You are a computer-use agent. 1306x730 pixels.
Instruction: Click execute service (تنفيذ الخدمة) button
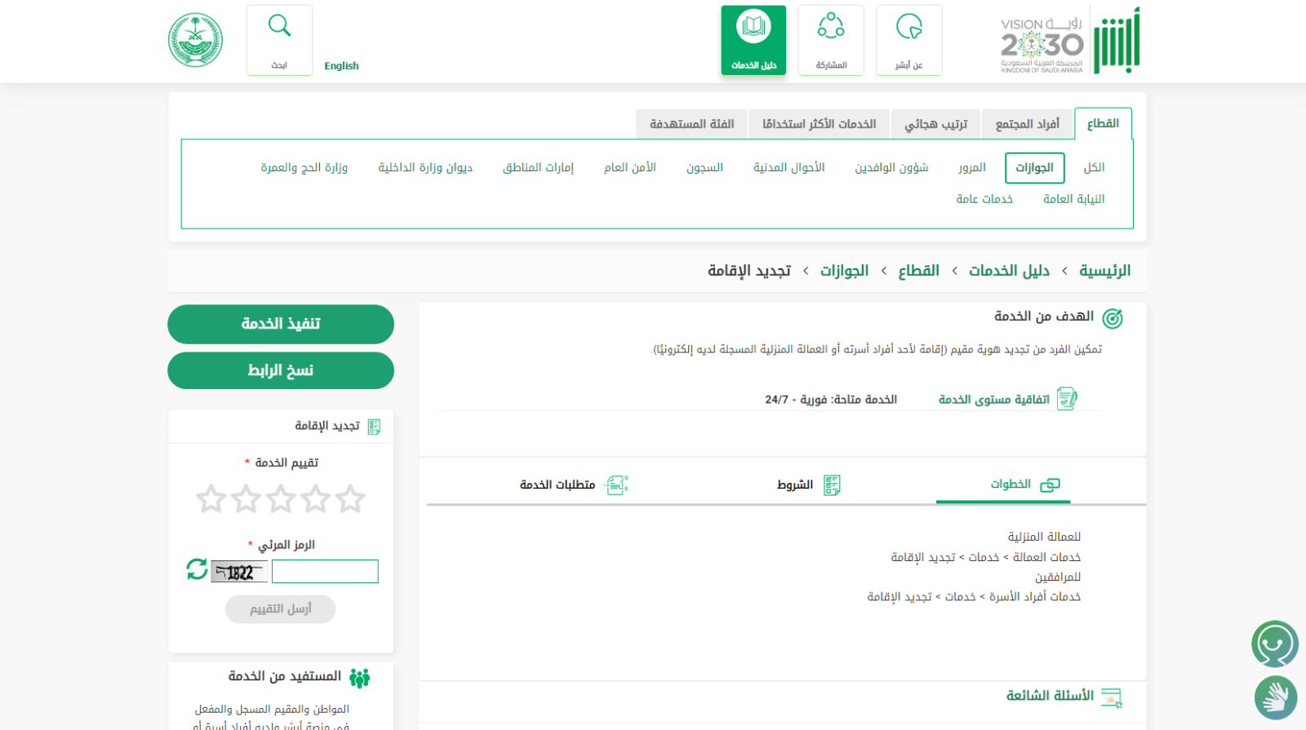(281, 324)
